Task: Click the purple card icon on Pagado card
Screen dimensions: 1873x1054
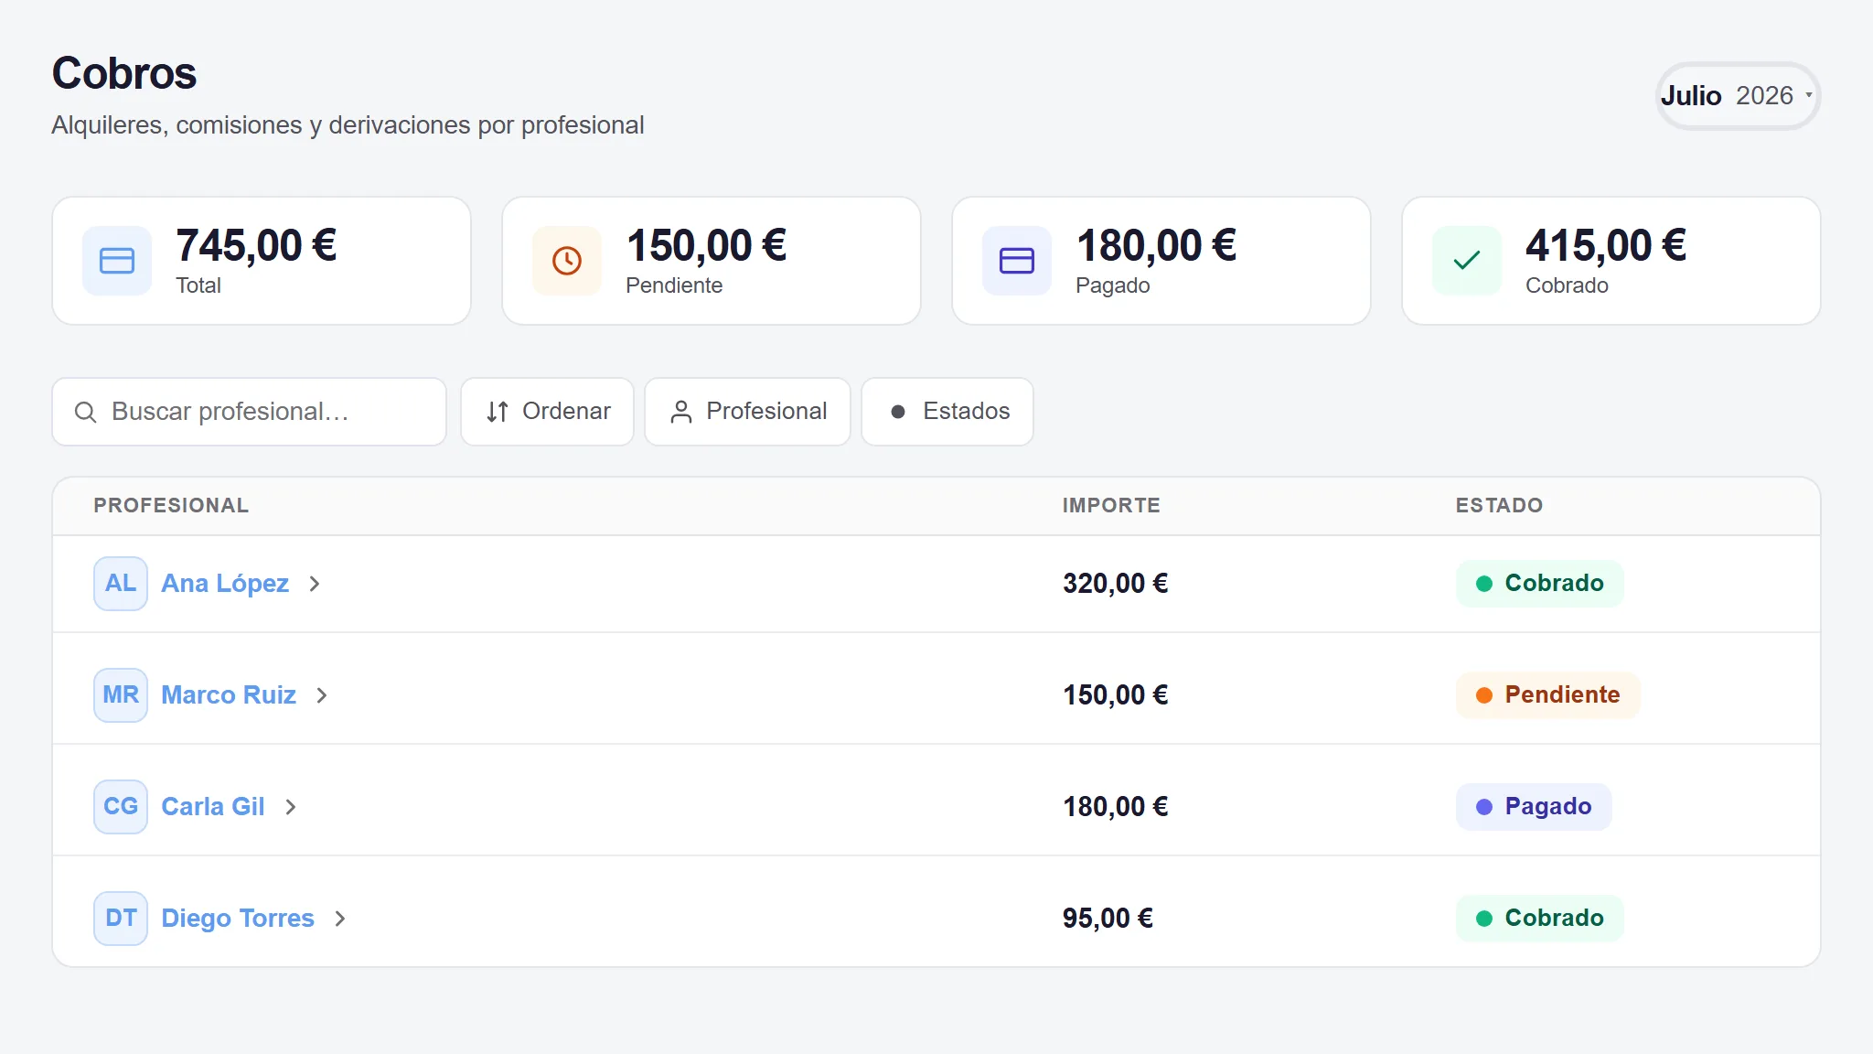Action: 1017,261
